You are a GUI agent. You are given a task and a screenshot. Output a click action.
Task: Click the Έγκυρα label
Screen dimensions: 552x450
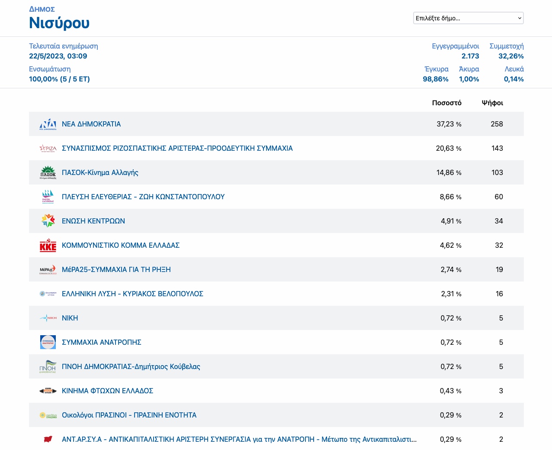(436, 69)
